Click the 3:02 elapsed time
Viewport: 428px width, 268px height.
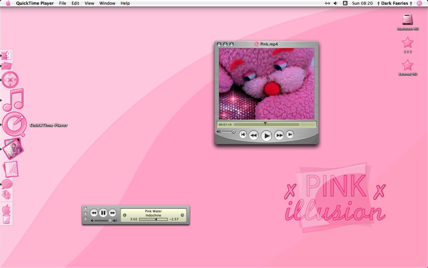click(x=134, y=219)
